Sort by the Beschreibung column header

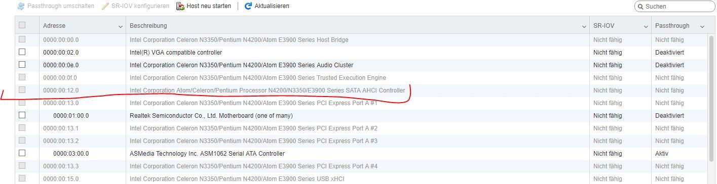pos(148,26)
